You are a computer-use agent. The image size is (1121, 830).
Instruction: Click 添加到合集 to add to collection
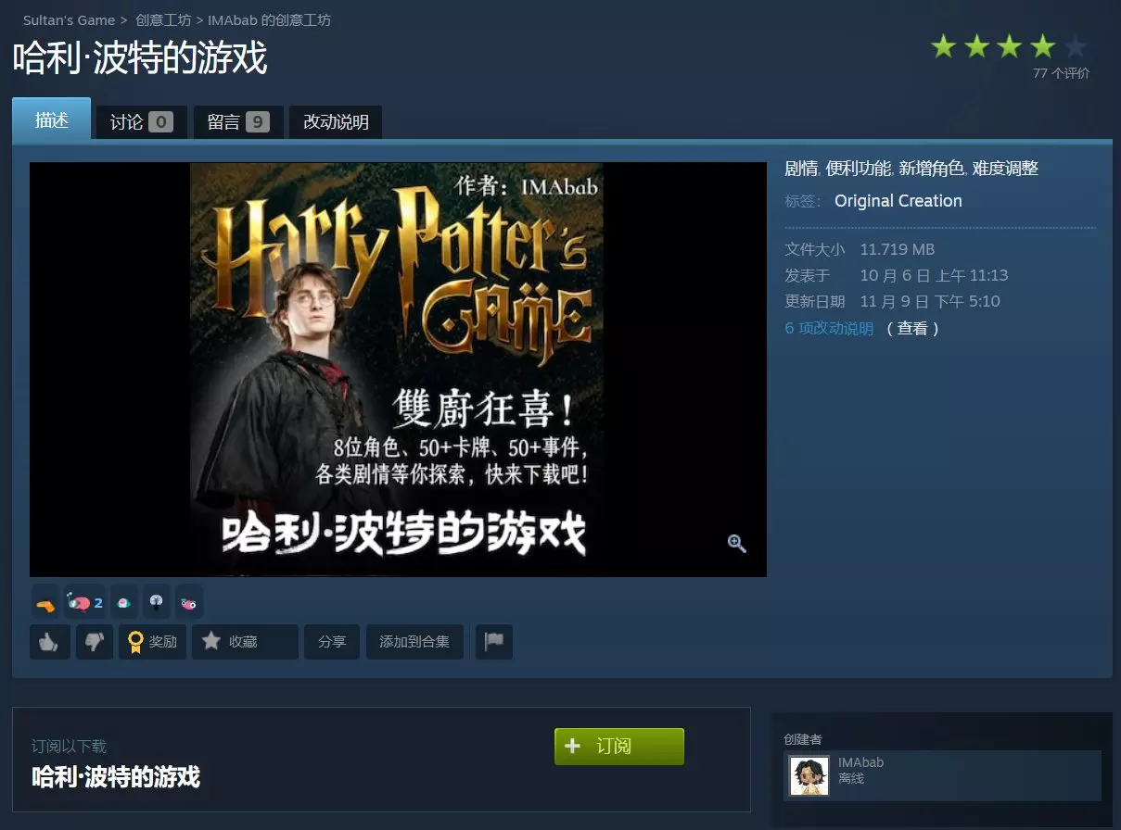pyautogui.click(x=414, y=641)
